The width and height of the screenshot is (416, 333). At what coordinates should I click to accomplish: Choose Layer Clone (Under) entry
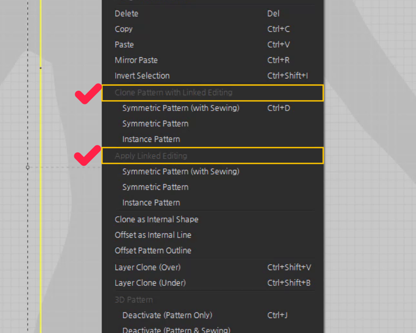(x=212, y=283)
